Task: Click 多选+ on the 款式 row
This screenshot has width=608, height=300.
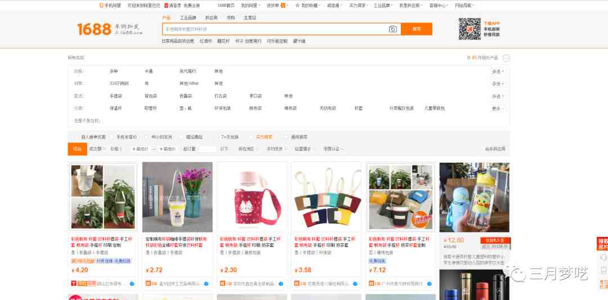Action: click(498, 96)
